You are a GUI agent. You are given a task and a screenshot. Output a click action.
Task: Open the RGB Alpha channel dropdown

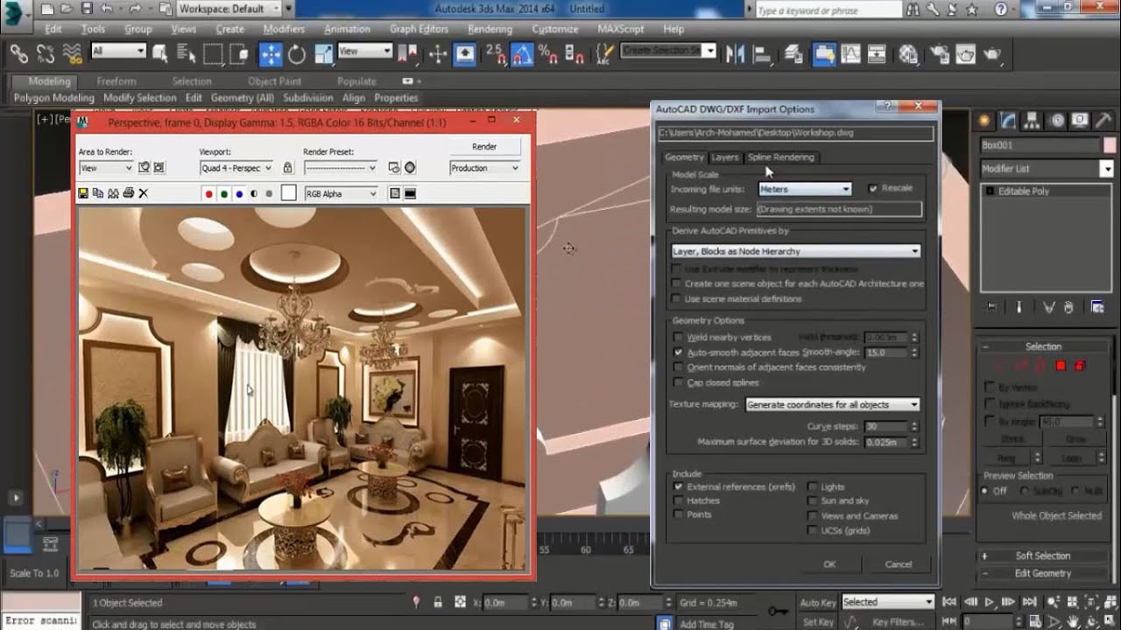tap(341, 193)
